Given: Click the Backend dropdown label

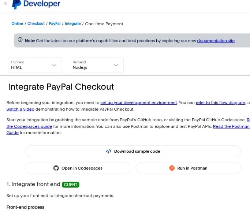Looking at the screenshot, I should pos(79,62).
